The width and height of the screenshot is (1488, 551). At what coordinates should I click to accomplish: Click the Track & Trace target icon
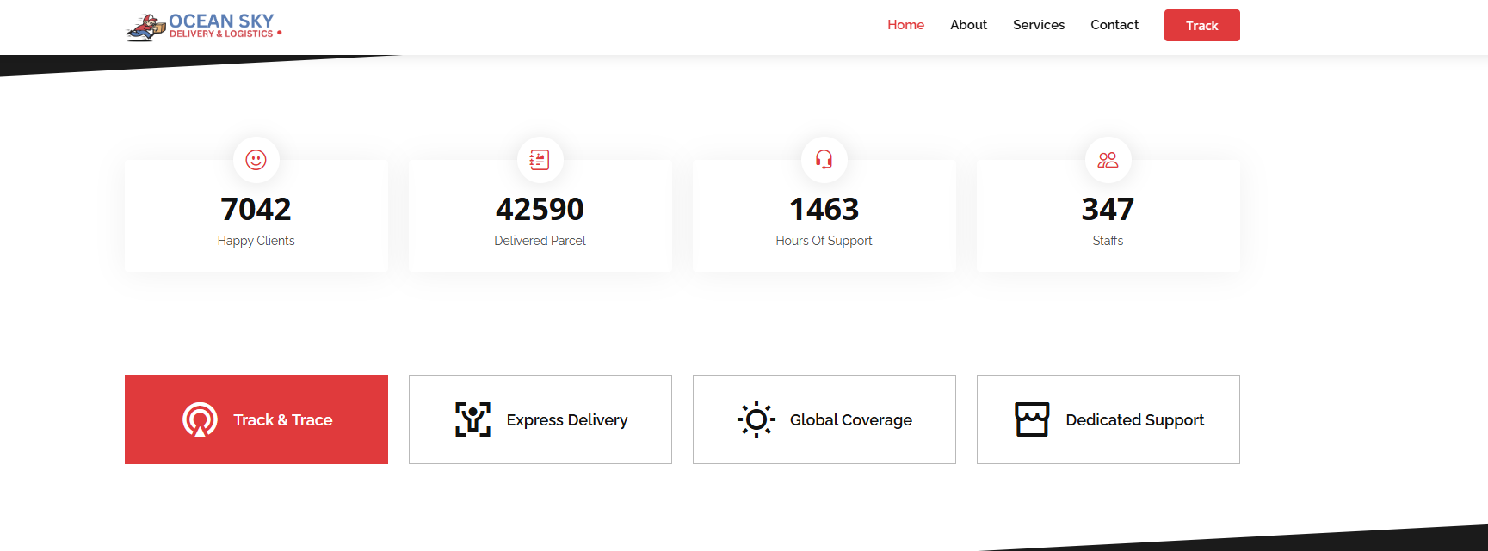click(200, 419)
